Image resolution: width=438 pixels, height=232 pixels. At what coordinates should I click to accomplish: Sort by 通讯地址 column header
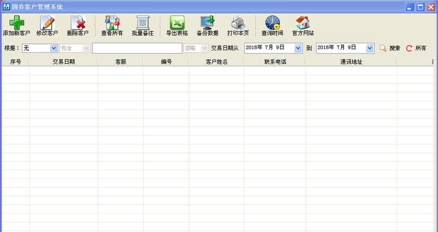351,62
